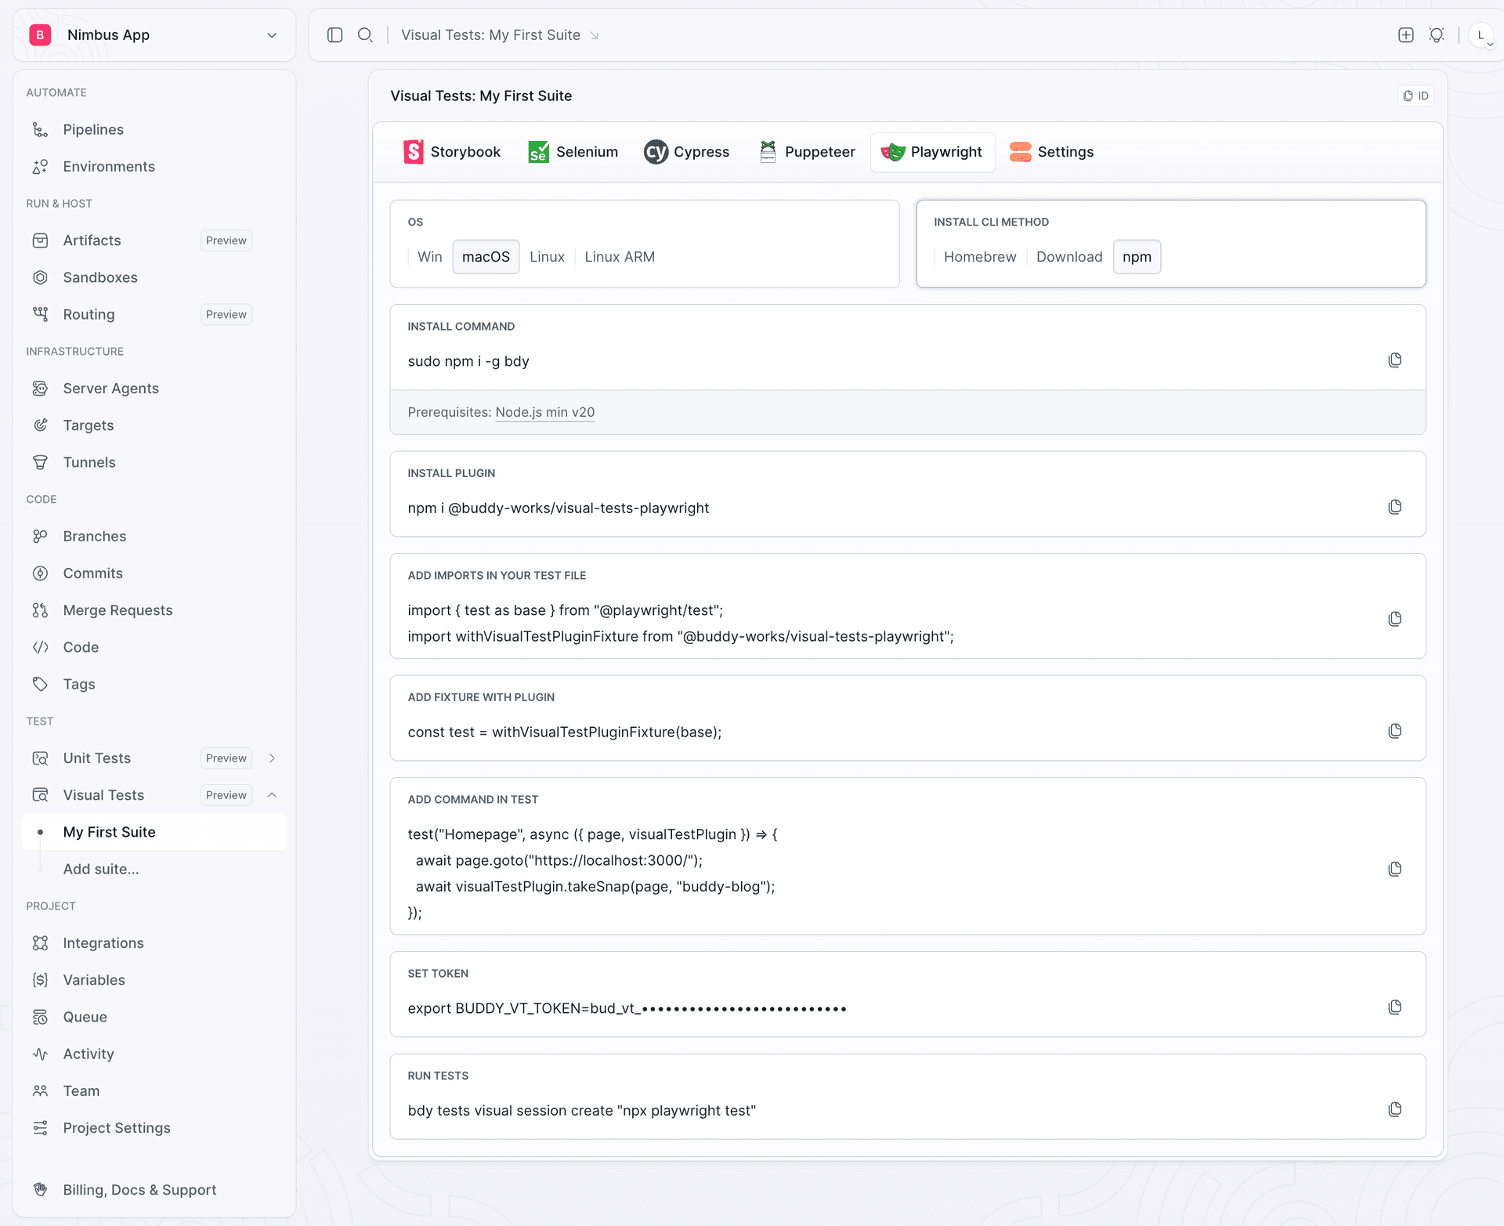Open Unit Tests page
The height and width of the screenshot is (1226, 1504).
pyautogui.click(x=97, y=758)
